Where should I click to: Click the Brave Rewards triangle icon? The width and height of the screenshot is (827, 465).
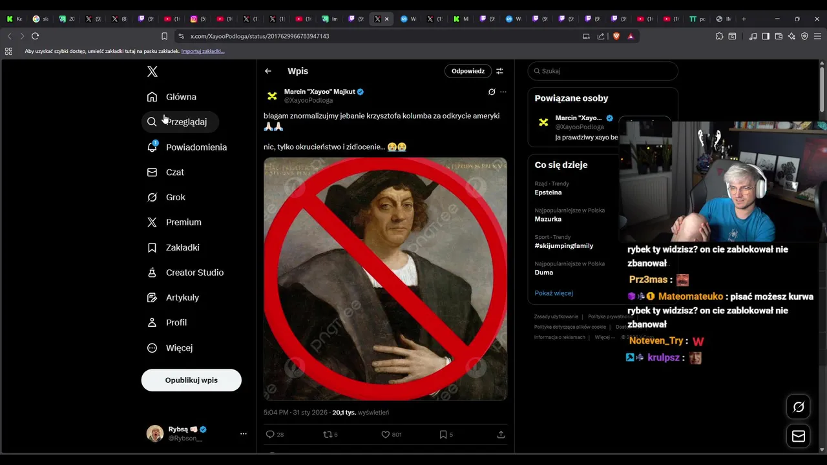coord(631,36)
